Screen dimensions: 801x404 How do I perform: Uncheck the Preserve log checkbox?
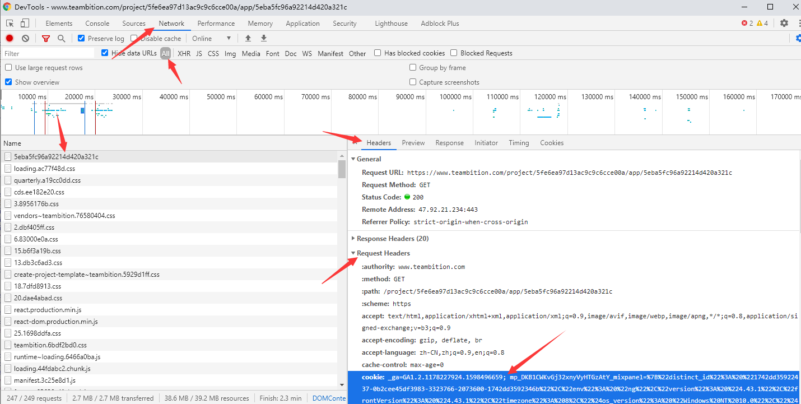pos(82,39)
